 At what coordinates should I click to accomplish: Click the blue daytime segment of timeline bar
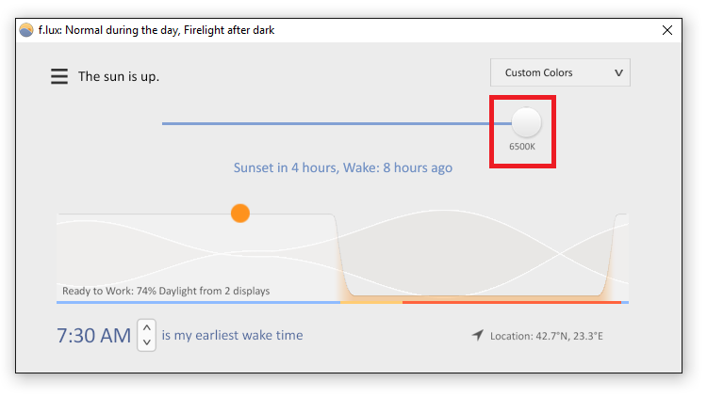[x=198, y=303]
